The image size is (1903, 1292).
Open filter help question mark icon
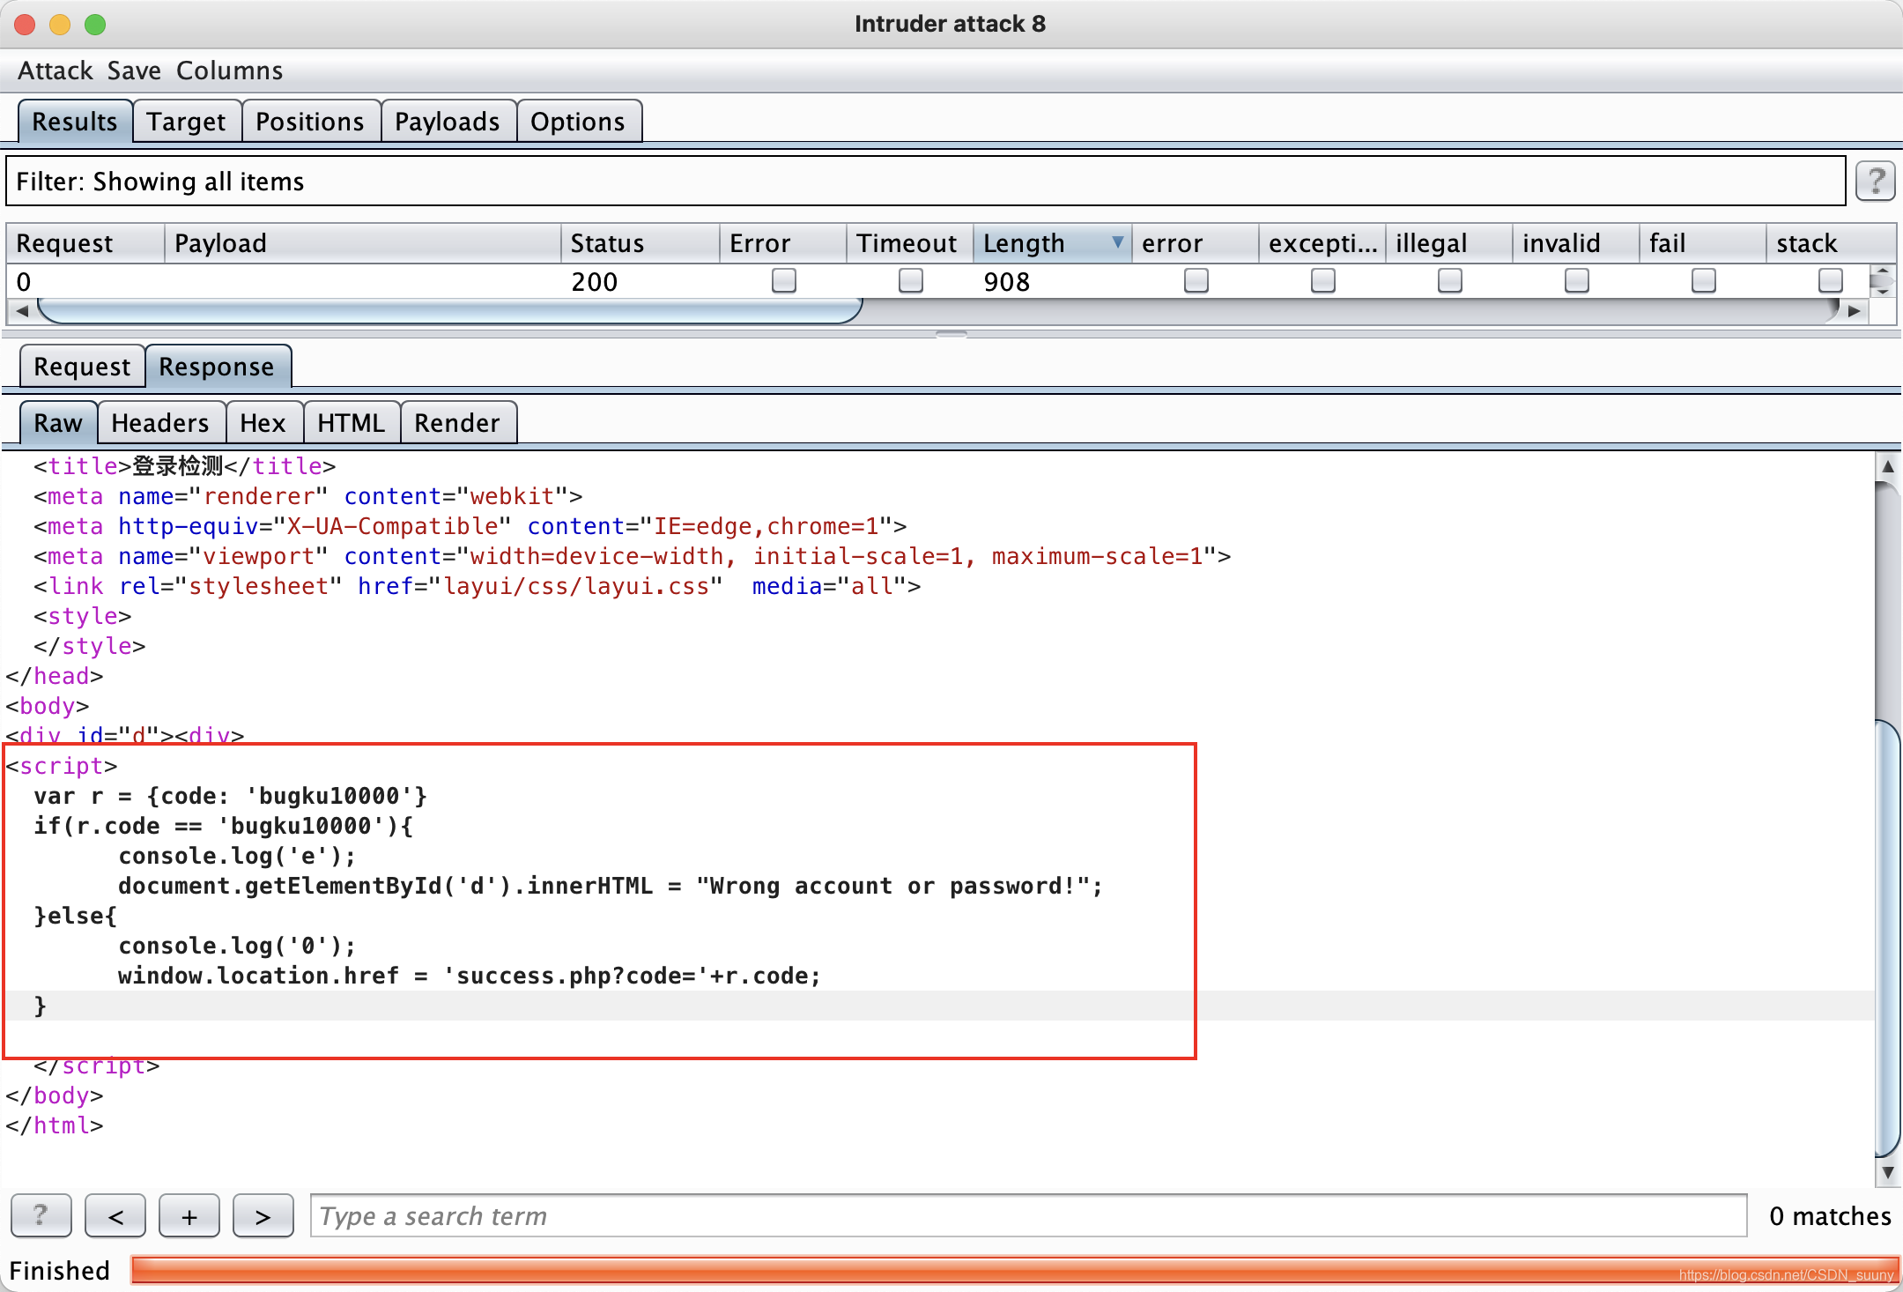[x=1876, y=182]
